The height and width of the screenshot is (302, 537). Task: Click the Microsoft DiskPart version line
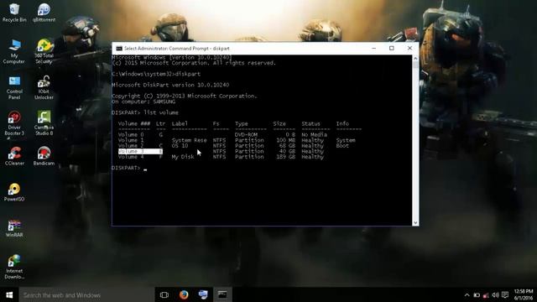point(170,85)
